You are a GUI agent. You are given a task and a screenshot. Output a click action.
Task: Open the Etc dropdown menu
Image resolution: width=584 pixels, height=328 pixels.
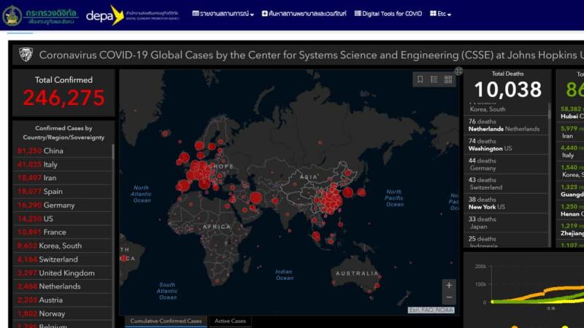coord(441,14)
